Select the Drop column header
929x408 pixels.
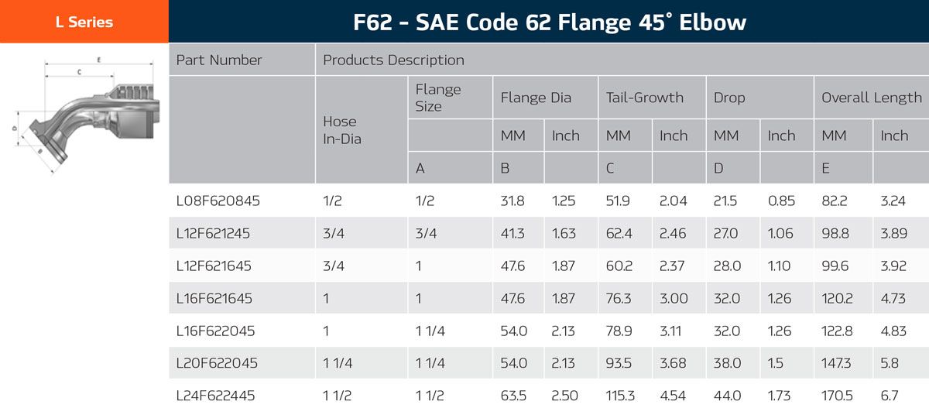(x=729, y=98)
